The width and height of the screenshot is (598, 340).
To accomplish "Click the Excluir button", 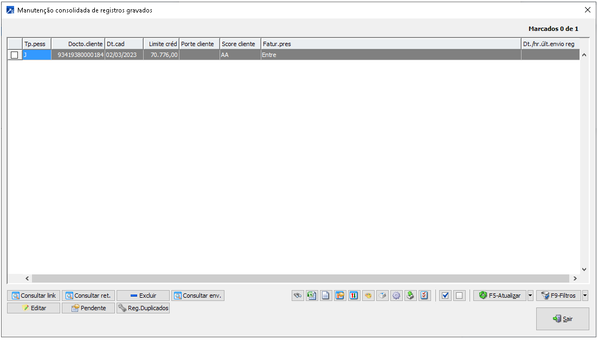I will click(143, 296).
